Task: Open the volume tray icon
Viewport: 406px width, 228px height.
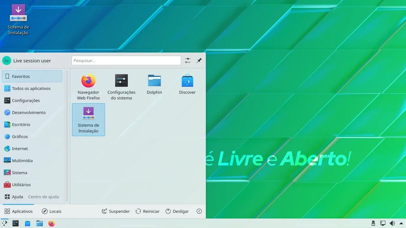Action: coord(392,224)
